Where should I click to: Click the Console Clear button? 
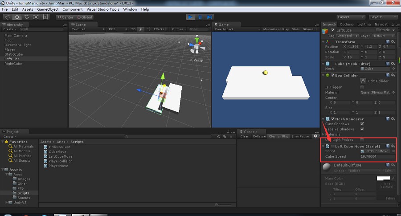point(244,136)
